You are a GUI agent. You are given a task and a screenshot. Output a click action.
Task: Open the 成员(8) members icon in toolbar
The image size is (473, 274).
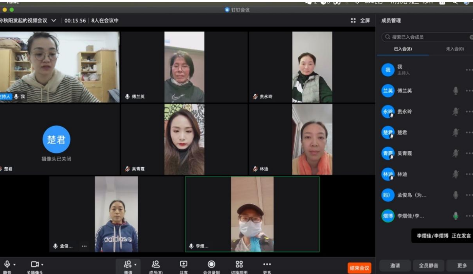155,264
